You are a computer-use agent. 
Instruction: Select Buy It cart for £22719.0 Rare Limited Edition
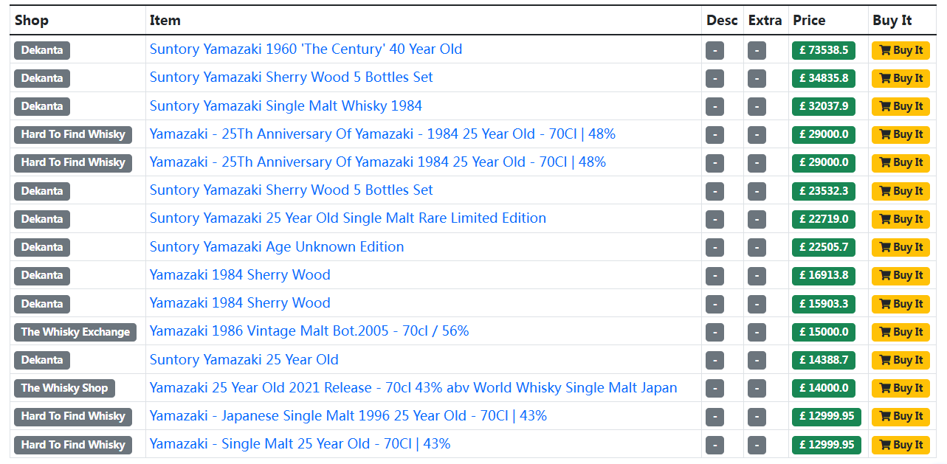point(900,219)
